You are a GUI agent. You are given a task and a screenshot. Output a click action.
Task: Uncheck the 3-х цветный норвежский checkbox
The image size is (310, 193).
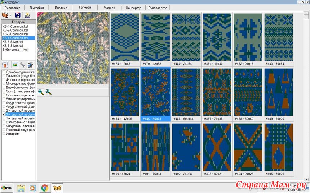click(4, 114)
